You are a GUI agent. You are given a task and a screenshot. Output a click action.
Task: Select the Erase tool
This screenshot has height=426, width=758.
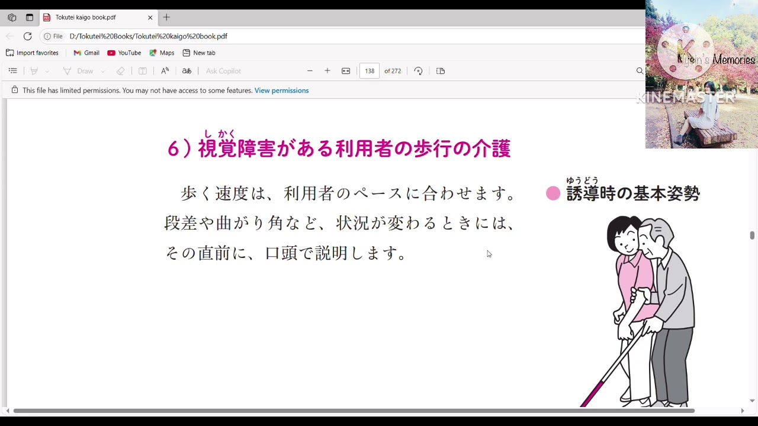click(120, 71)
